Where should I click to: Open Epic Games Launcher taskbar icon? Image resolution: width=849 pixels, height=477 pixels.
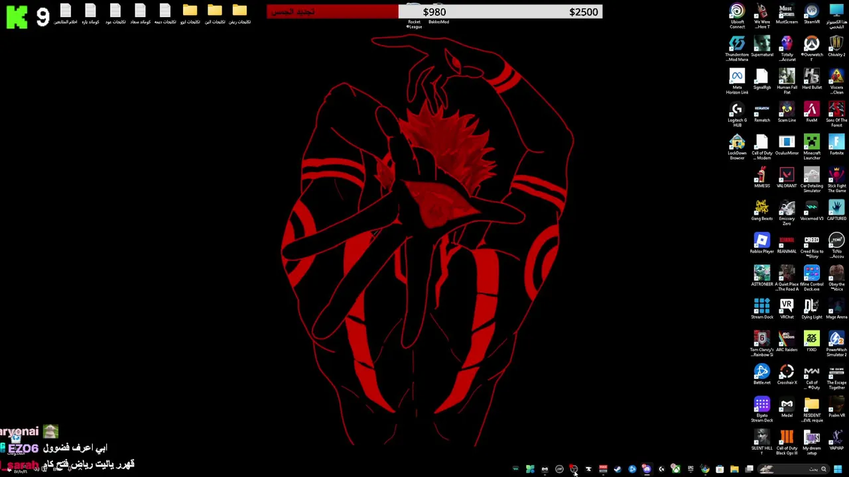tap(690, 469)
